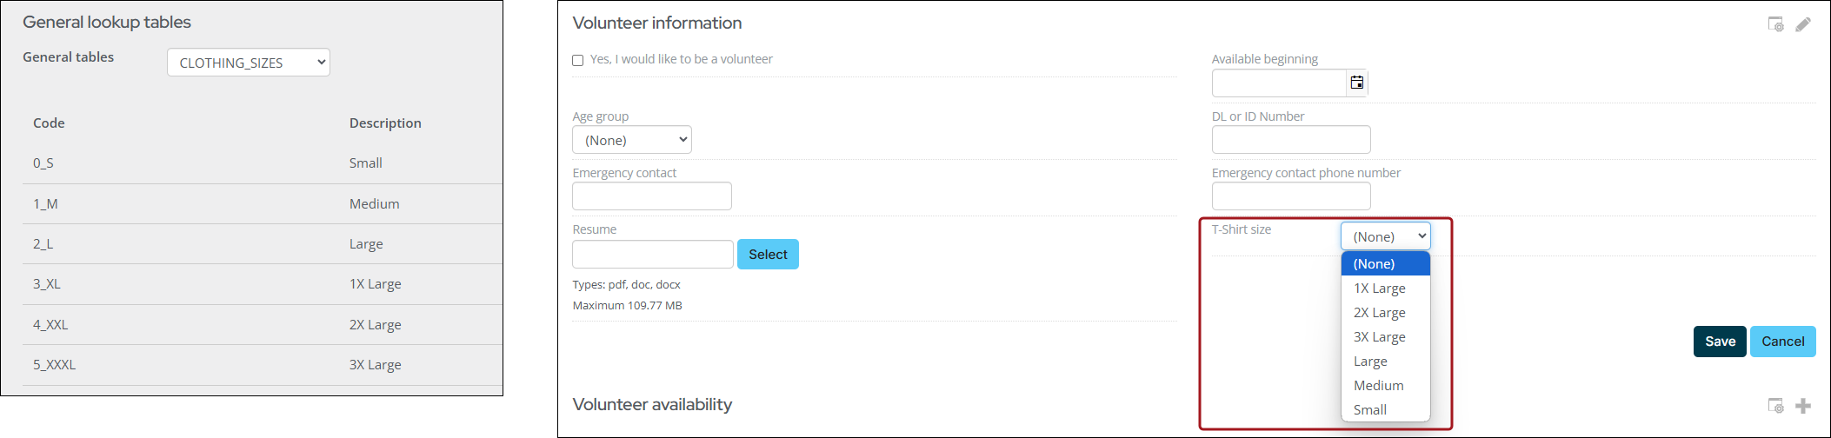Choose "1X Large" from the T-Shirt list
This screenshot has height=438, width=1831.
click(x=1380, y=289)
